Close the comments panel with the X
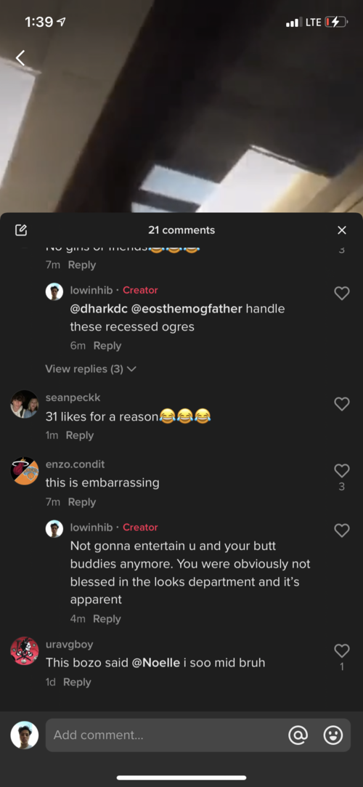 (342, 230)
